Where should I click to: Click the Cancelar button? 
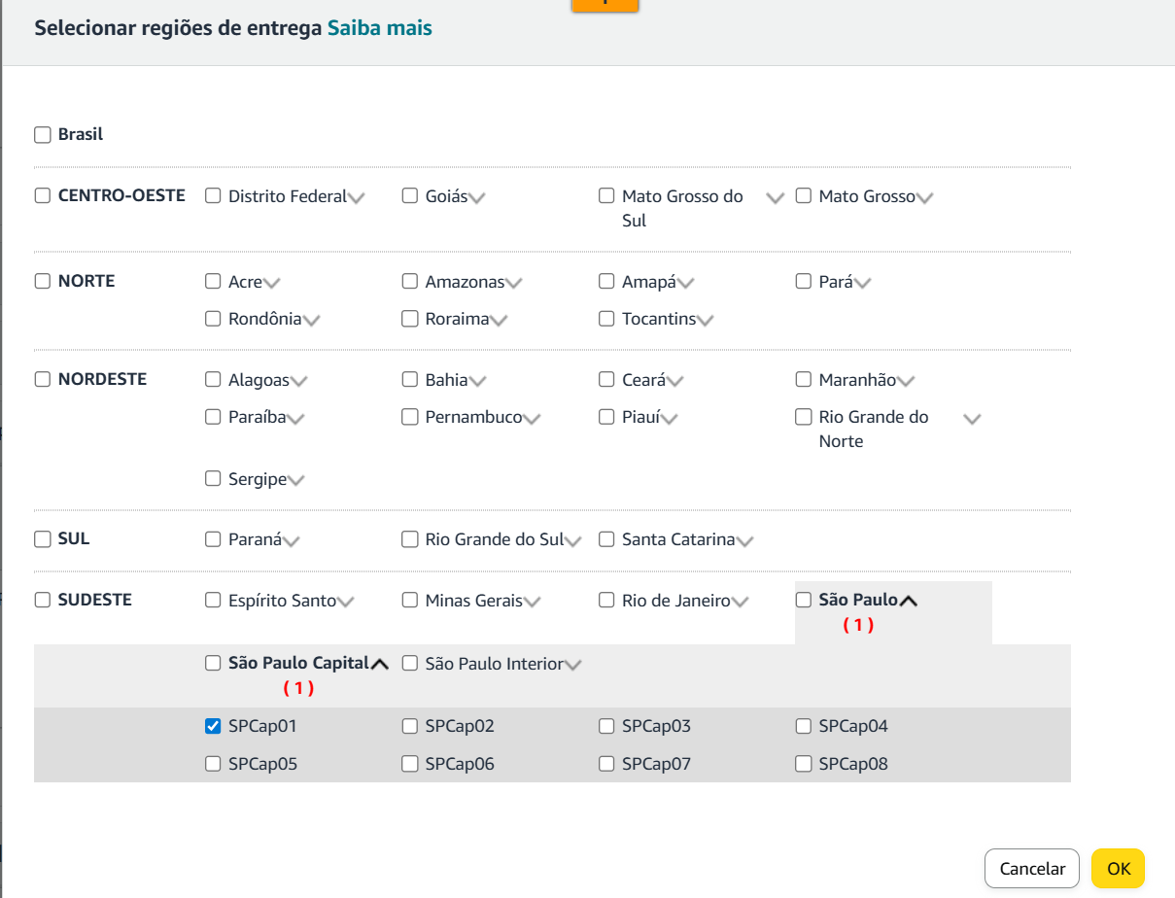point(1032,869)
